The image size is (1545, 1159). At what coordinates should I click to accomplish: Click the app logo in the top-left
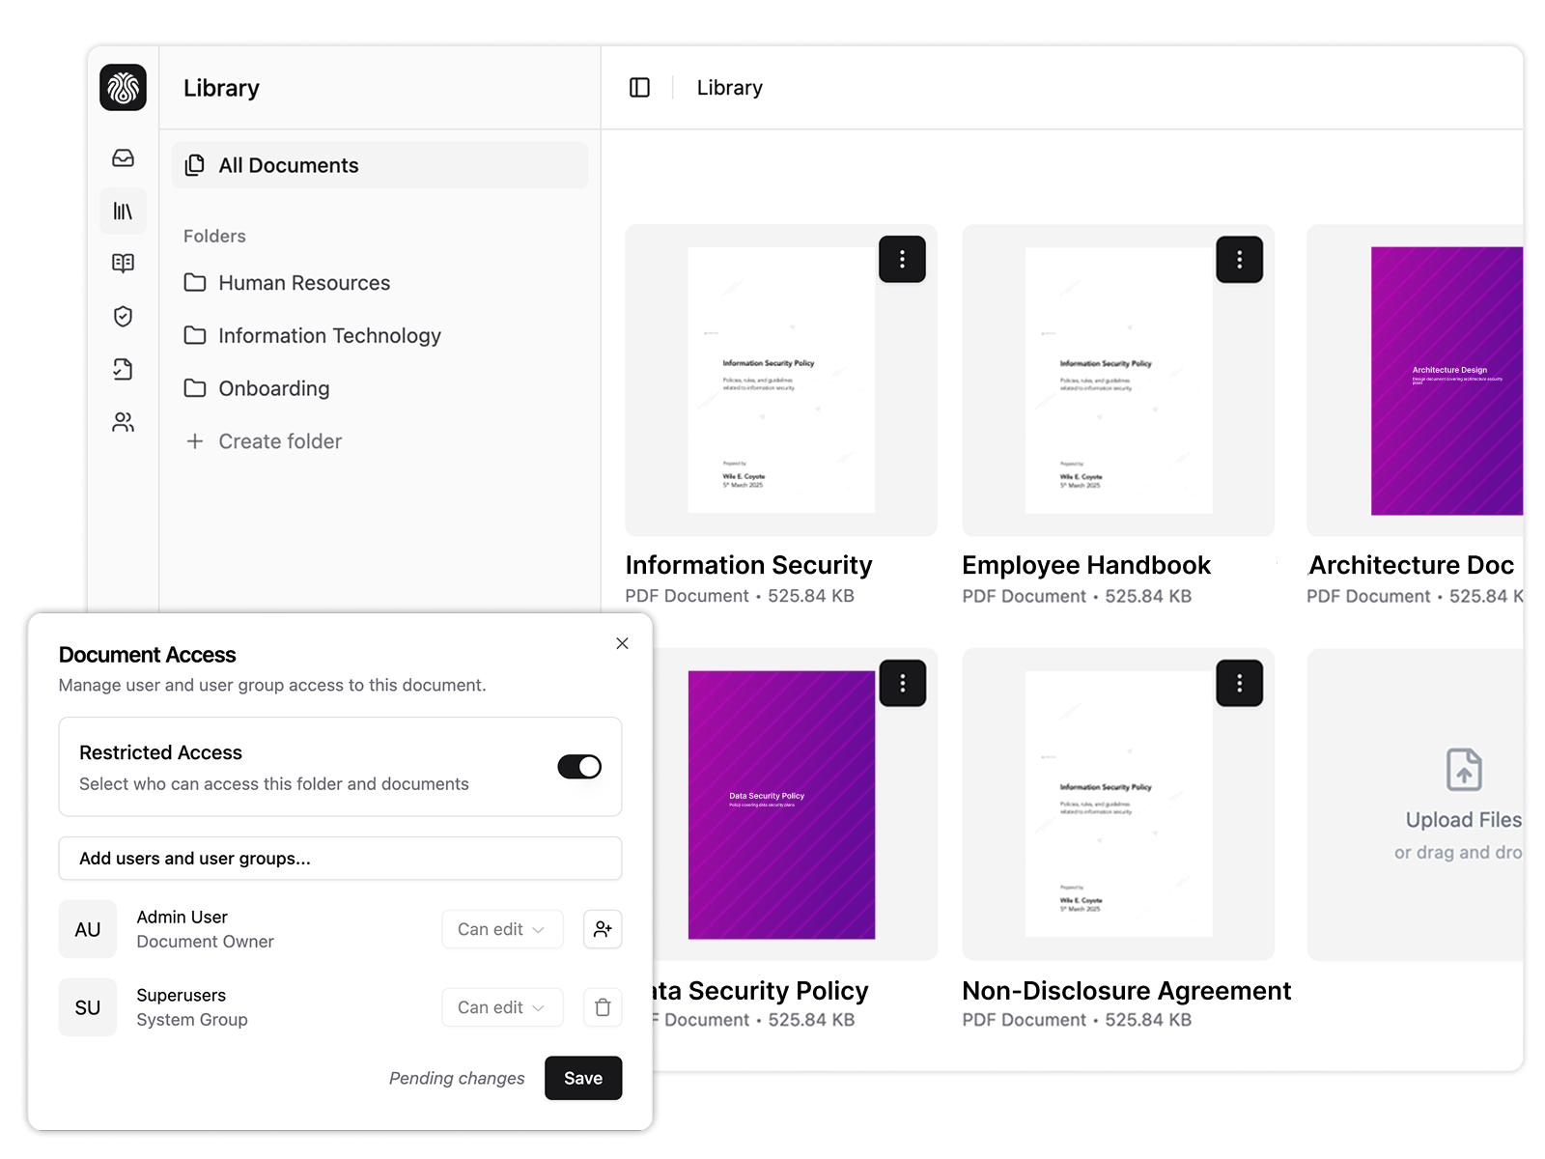(123, 88)
